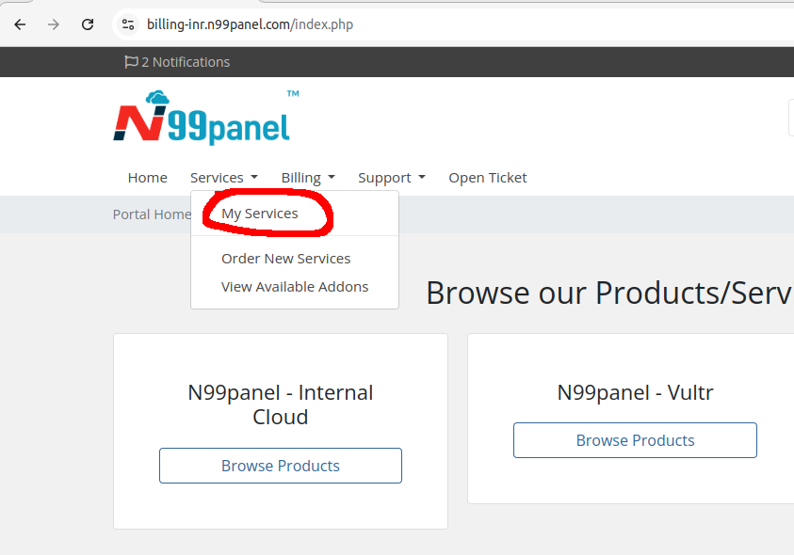794x555 pixels.
Task: Reload the current page
Action: pyautogui.click(x=88, y=24)
